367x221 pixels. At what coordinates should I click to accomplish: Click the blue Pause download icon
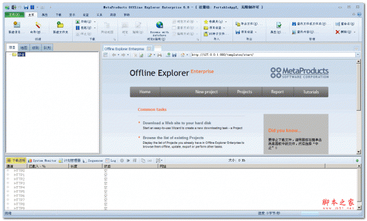78,28
